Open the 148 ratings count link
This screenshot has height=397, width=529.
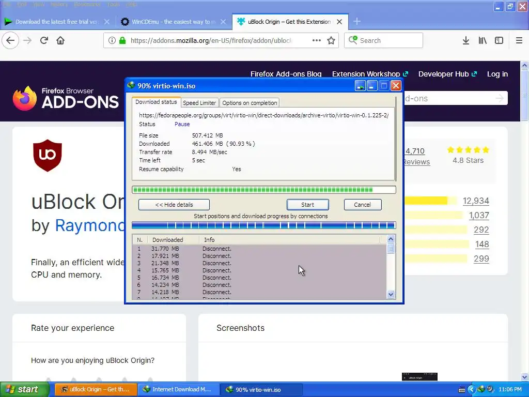click(482, 245)
